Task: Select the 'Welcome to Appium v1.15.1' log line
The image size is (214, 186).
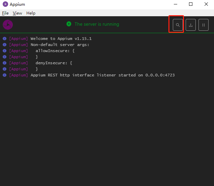Action: 61,39
